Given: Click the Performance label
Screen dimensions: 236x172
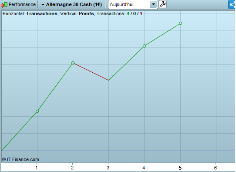Looking at the screenshot, I should [22, 4].
